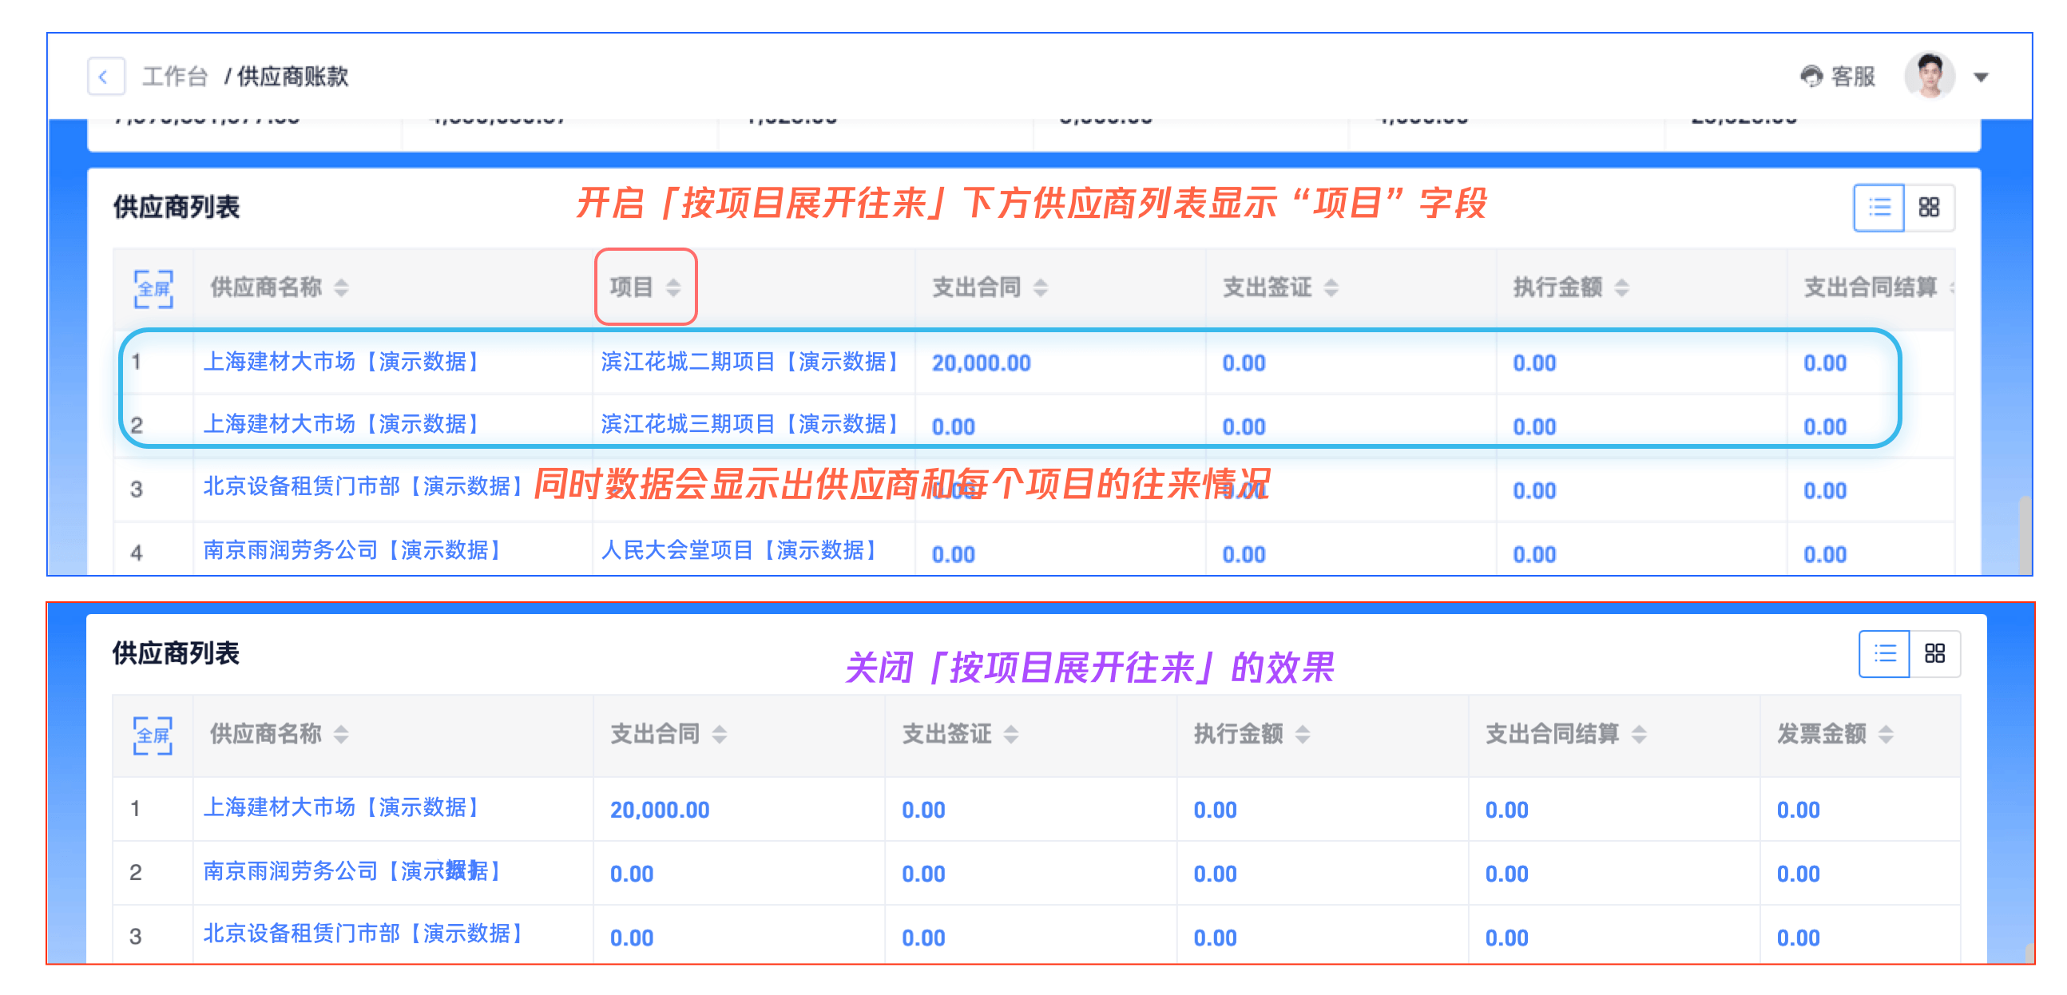Select list view in lower supplier list
Image resolution: width=2067 pixels, height=995 pixels.
(1884, 653)
